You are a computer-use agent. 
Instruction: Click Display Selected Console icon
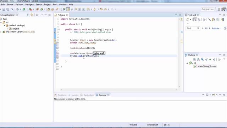coord(207,95)
